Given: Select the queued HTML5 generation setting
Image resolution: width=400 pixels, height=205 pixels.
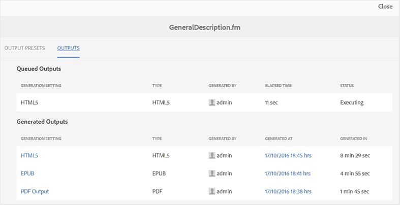Looking at the screenshot, I should [x=29, y=102].
